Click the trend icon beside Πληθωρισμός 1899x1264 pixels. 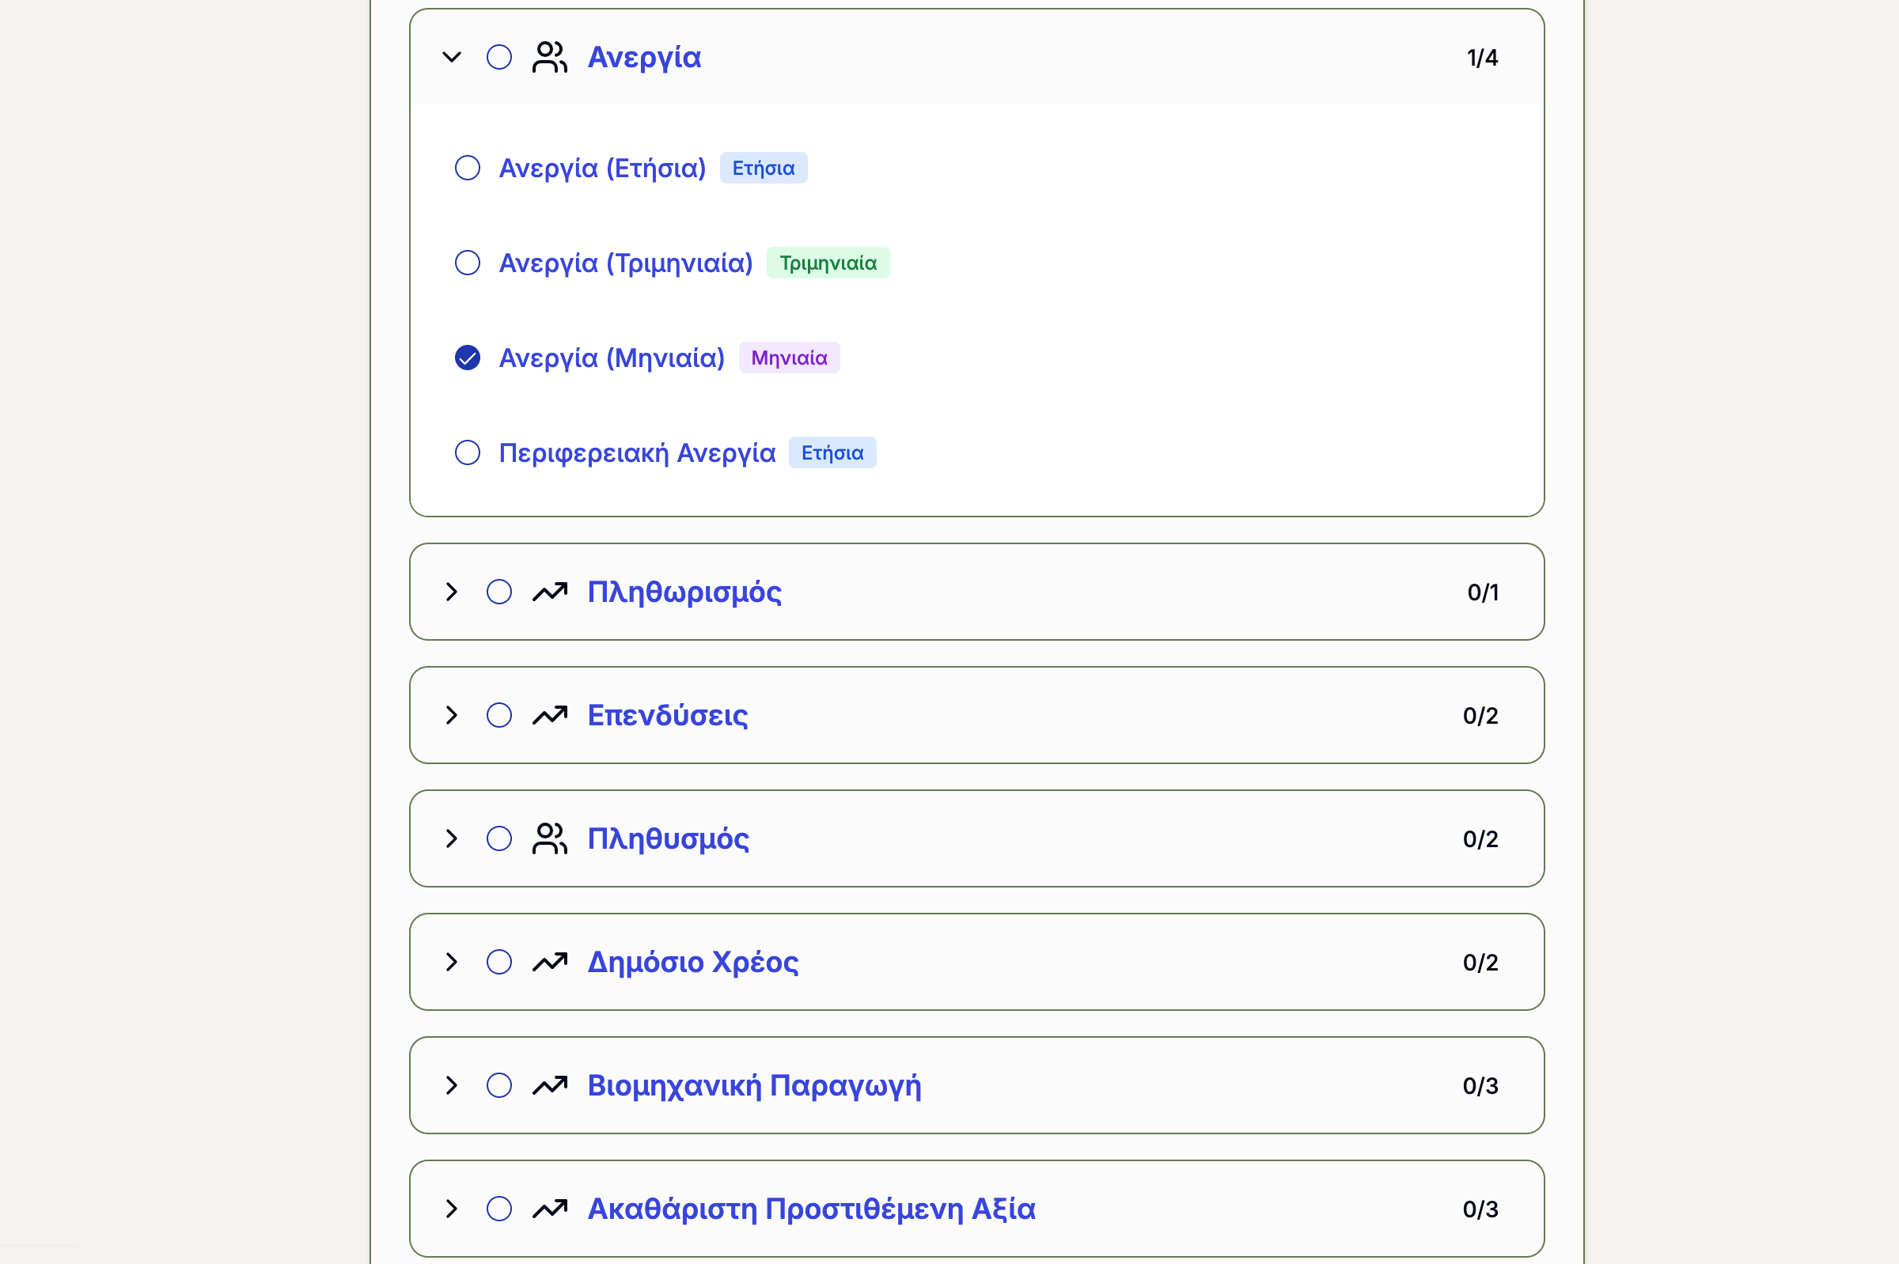549,592
